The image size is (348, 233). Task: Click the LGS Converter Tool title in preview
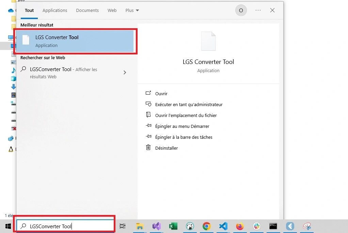tap(208, 62)
